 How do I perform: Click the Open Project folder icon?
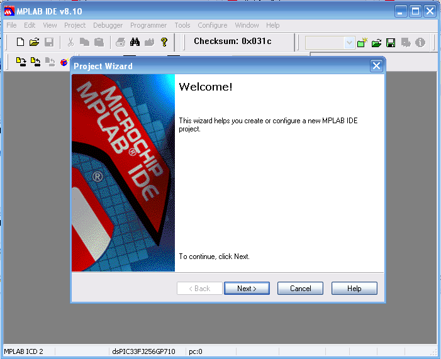pos(376,43)
